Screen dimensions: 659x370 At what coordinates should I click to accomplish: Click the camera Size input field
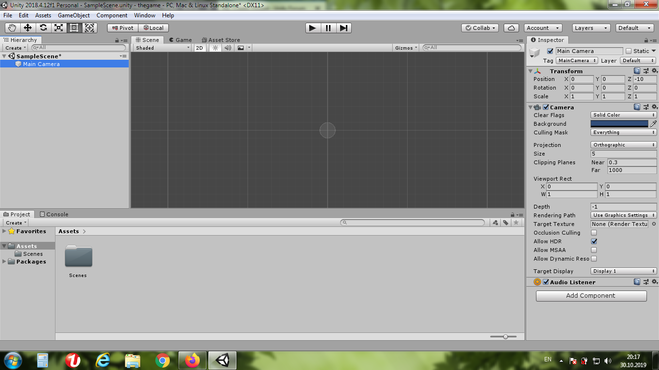624,154
